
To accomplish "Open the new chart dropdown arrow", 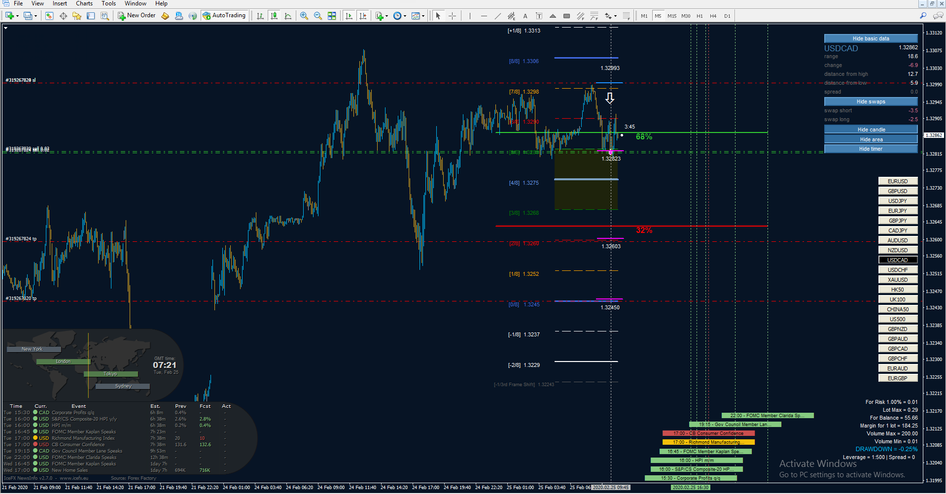I will [17, 16].
